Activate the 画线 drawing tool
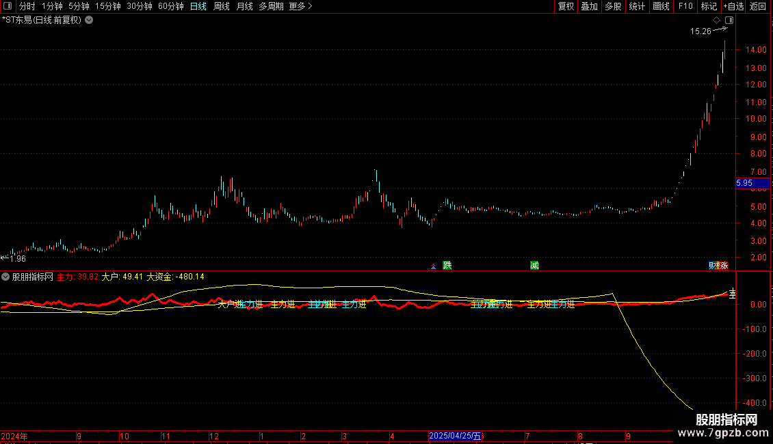 click(x=661, y=6)
